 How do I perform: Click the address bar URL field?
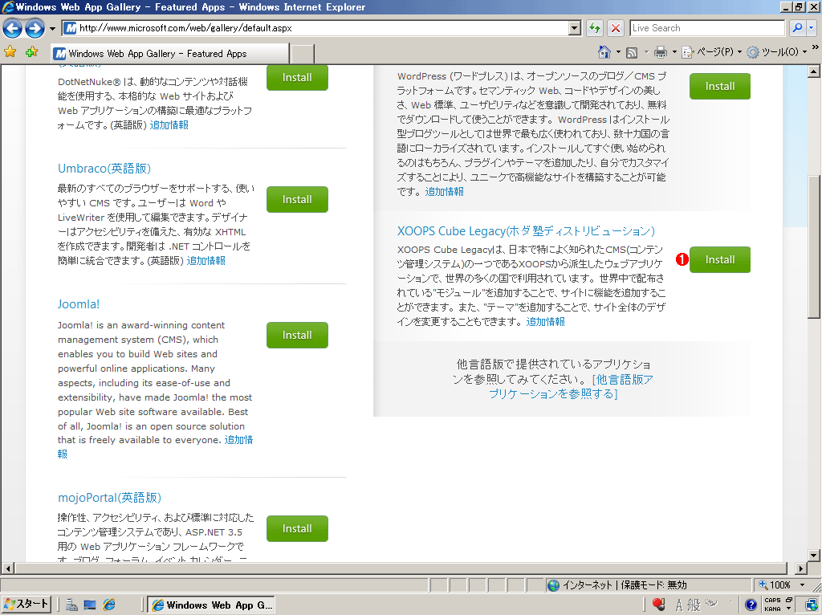click(315, 28)
